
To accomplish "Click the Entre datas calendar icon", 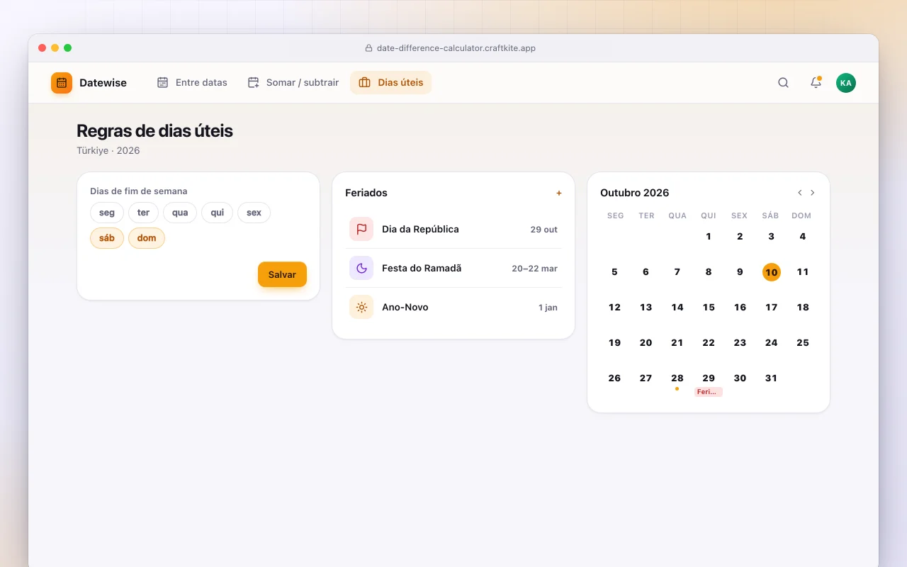I will (x=163, y=82).
